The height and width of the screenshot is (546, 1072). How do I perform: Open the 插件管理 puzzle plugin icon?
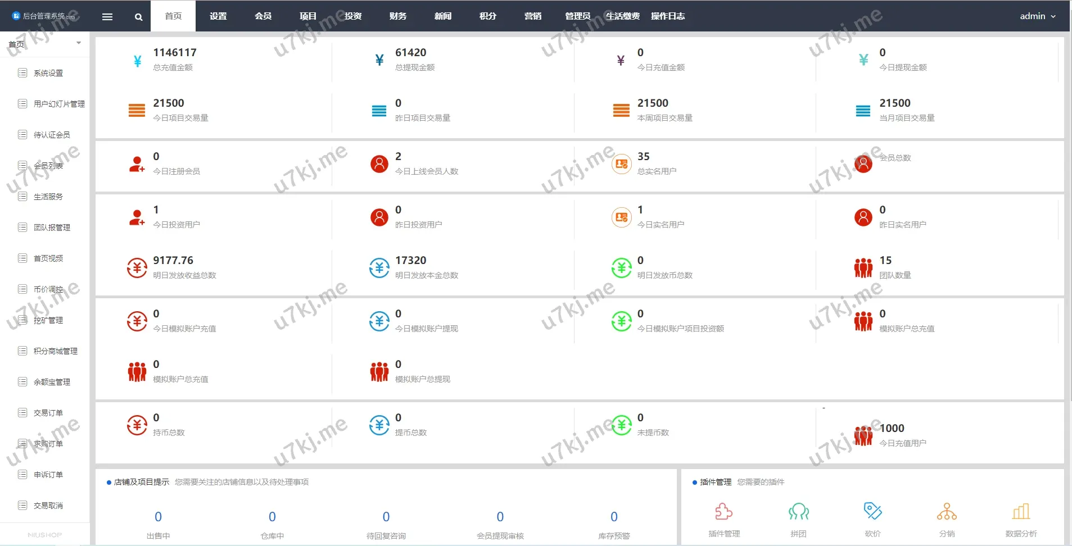[x=723, y=512]
